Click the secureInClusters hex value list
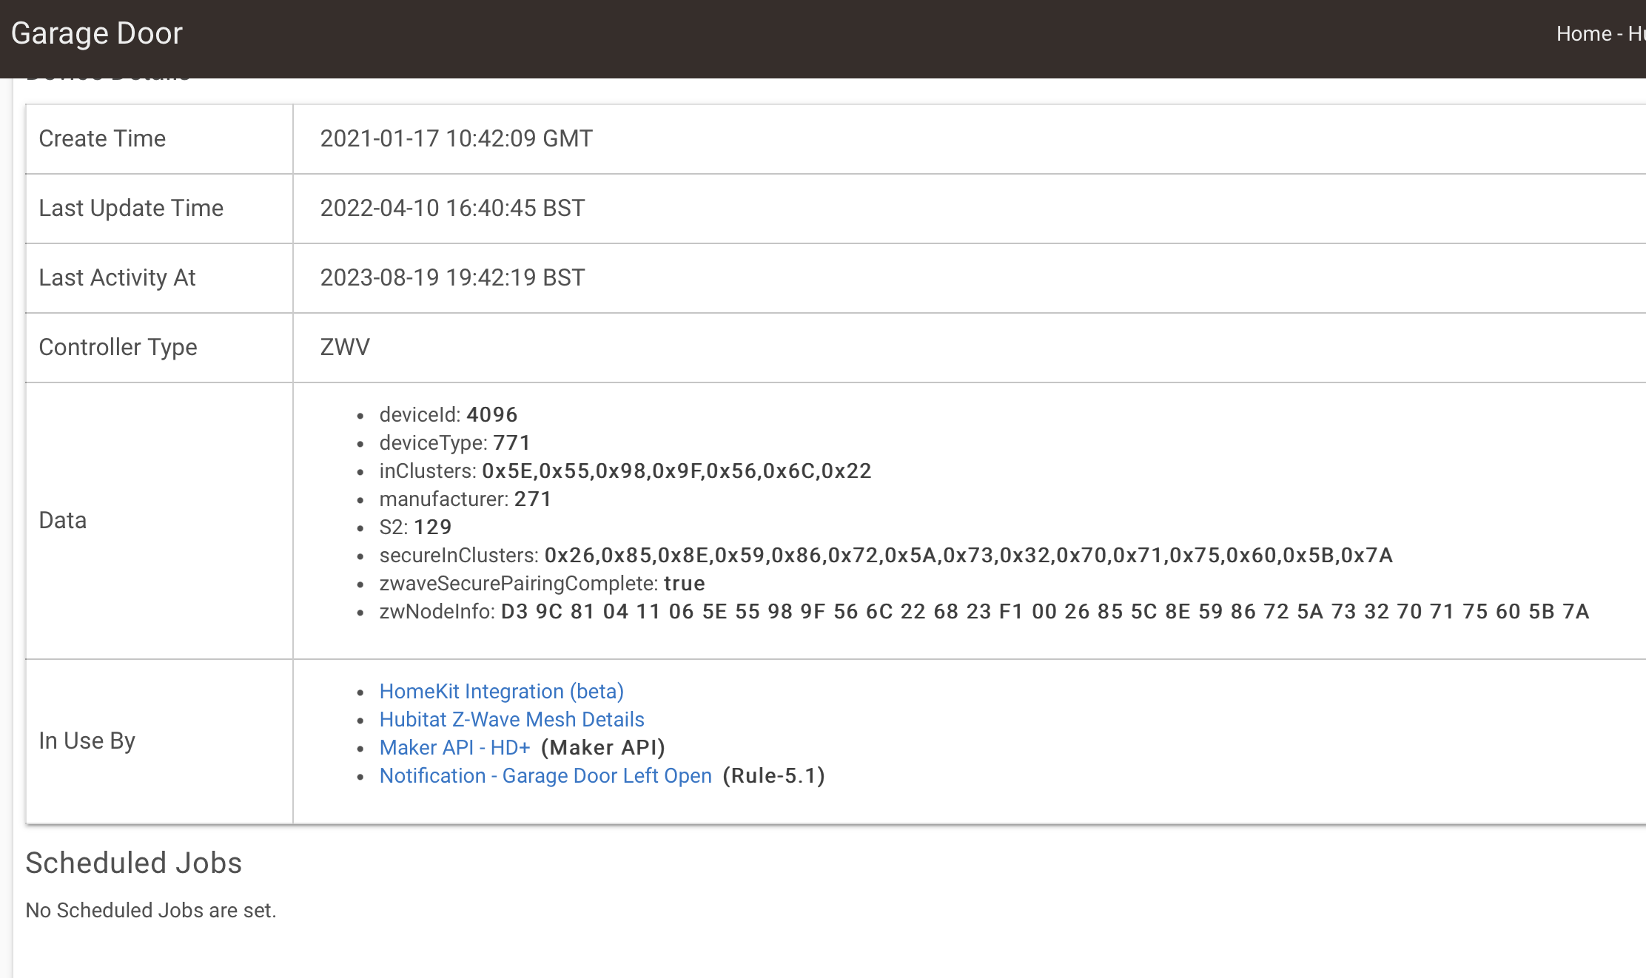Viewport: 1646px width, 978px height. [x=968, y=555]
